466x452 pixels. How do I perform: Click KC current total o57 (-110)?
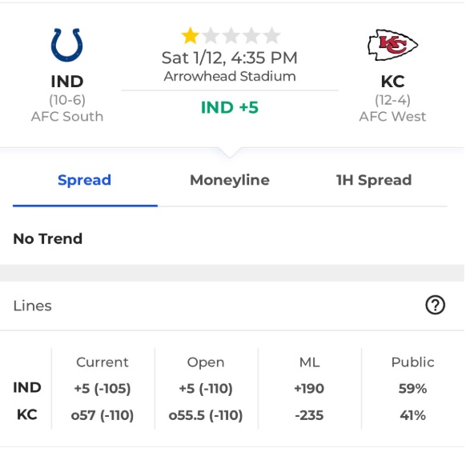point(102,415)
